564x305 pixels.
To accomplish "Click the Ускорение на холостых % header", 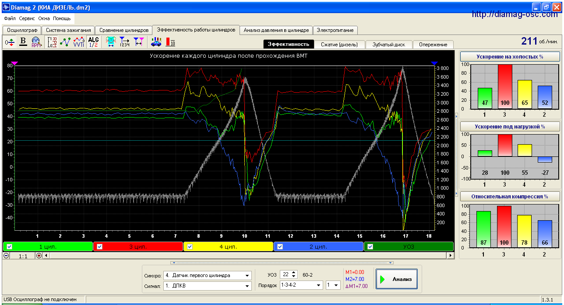I will point(510,57).
